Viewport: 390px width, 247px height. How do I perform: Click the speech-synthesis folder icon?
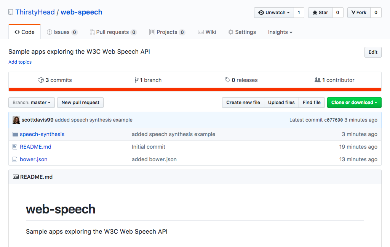15,134
